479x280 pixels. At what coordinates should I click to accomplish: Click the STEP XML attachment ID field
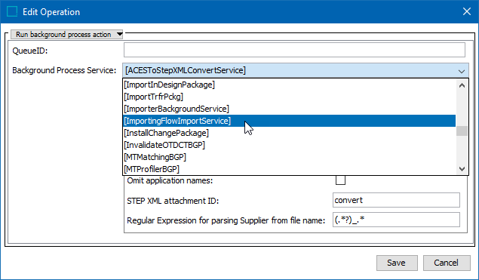(x=396, y=200)
